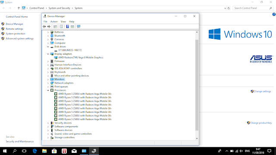Select the Batteries category icon
Screen dimensions: 276x155
tap(52, 32)
